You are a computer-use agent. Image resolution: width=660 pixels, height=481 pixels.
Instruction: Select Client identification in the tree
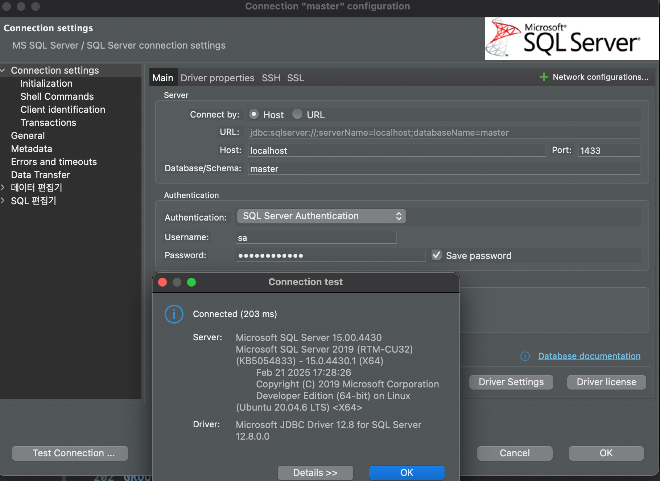pos(63,110)
